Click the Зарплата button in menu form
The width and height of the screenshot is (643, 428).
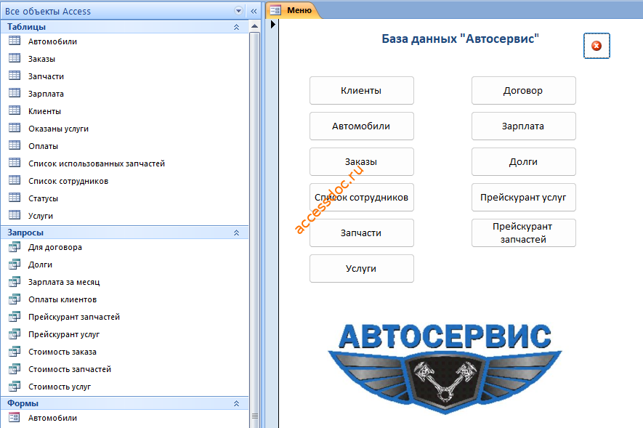524,126
